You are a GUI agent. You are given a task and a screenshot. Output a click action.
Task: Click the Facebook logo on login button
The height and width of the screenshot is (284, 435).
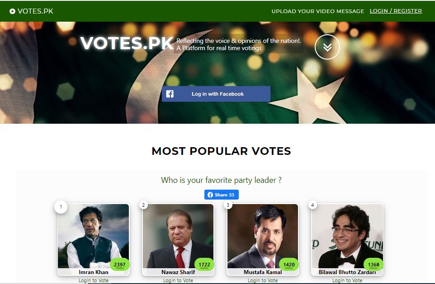[x=170, y=94]
